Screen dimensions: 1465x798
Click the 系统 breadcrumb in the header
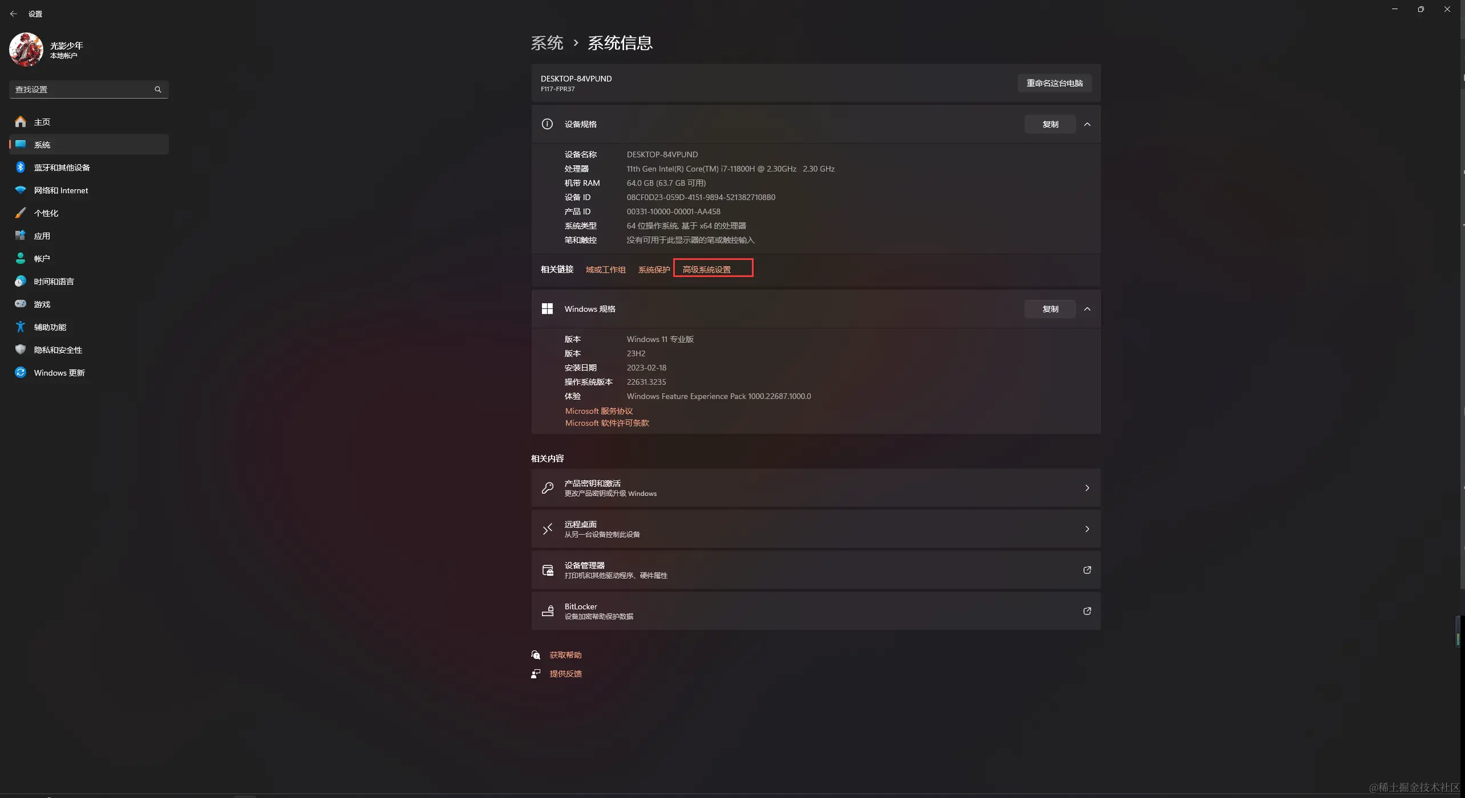click(x=547, y=43)
